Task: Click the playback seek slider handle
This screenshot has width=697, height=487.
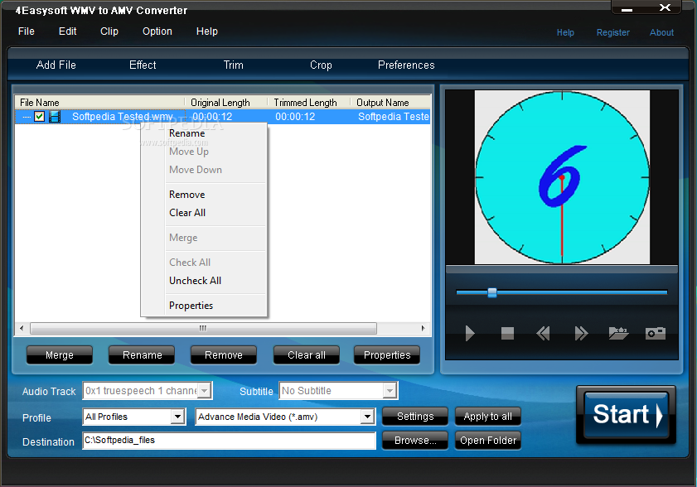Action: tap(492, 292)
